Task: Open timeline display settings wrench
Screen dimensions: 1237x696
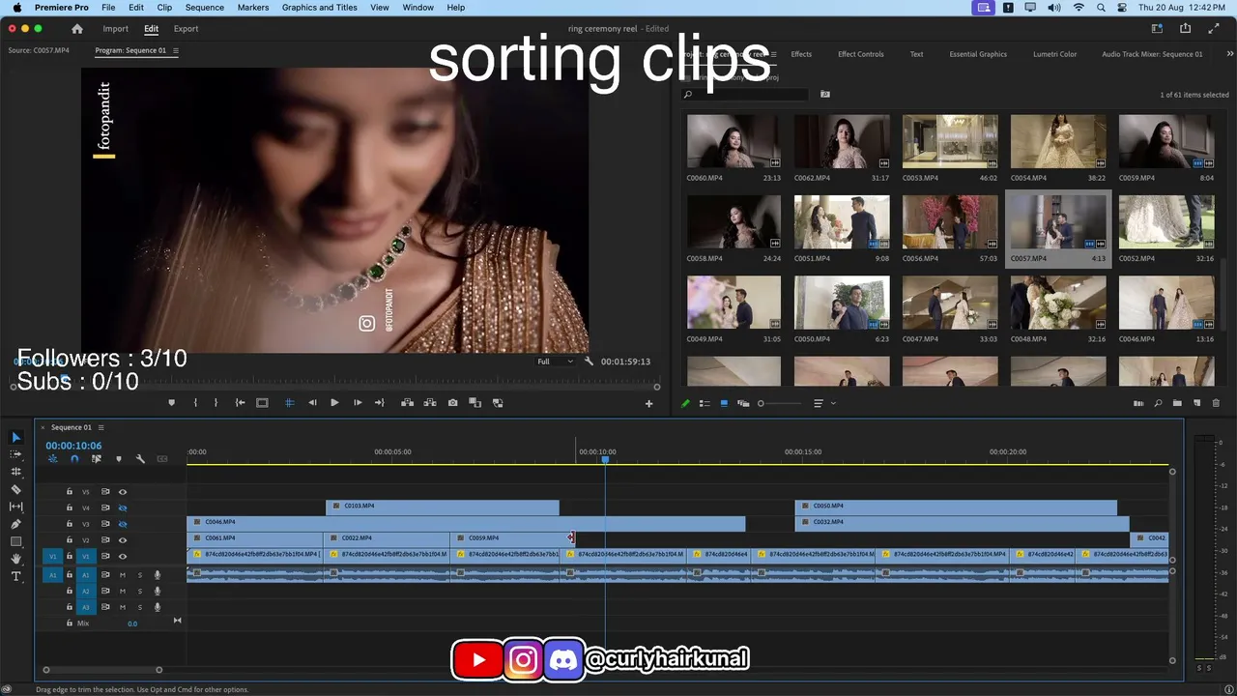Action: pyautogui.click(x=140, y=459)
